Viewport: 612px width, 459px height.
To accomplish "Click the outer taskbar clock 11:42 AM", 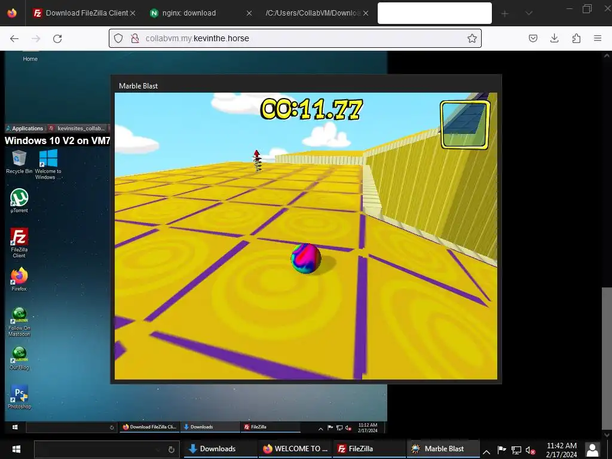I will coord(561,450).
